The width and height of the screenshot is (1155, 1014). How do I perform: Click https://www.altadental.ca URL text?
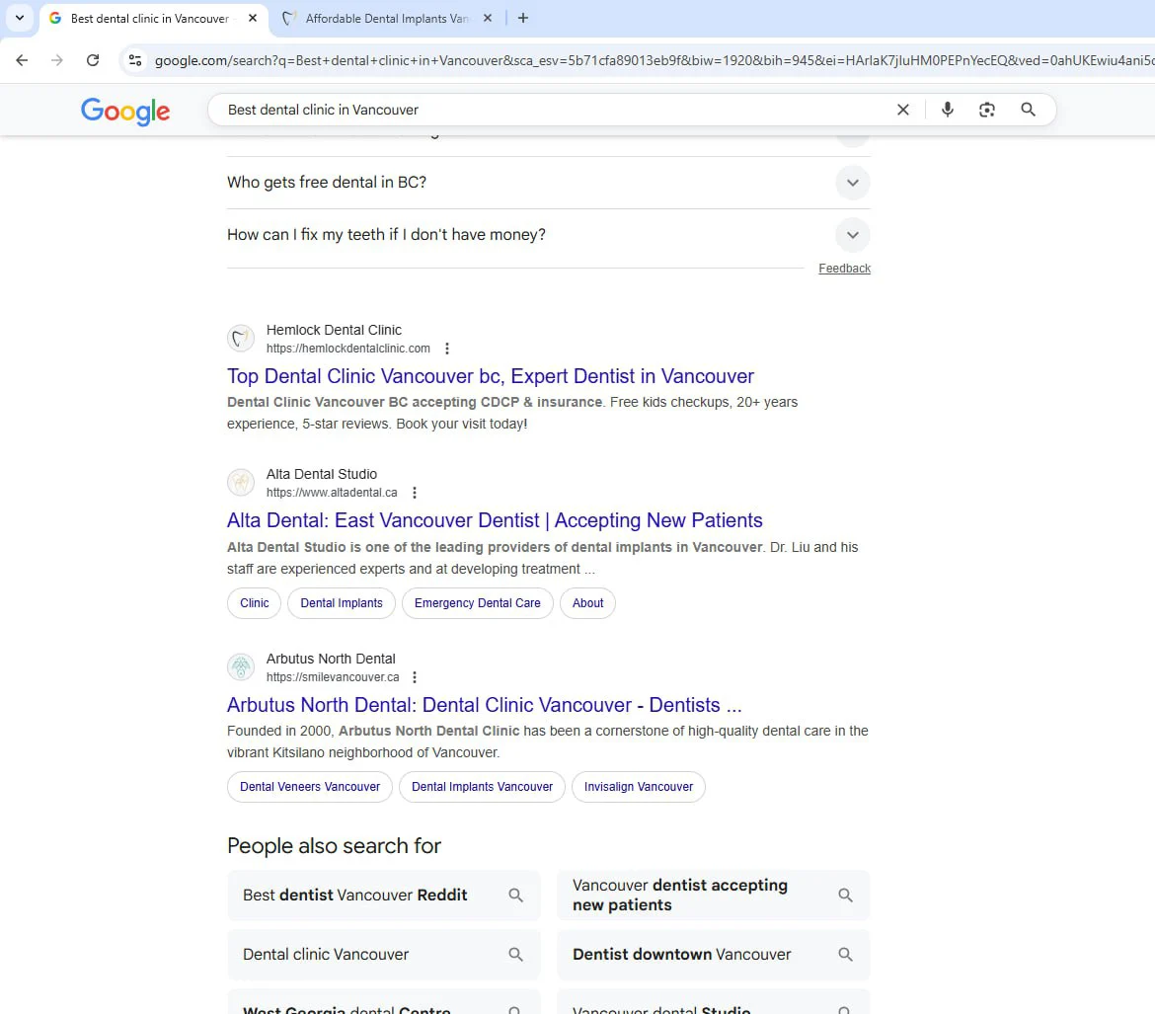click(332, 493)
